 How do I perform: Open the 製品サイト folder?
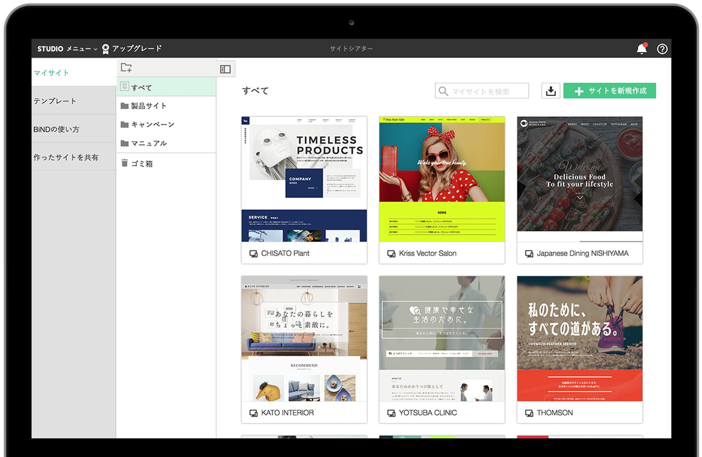pos(148,106)
